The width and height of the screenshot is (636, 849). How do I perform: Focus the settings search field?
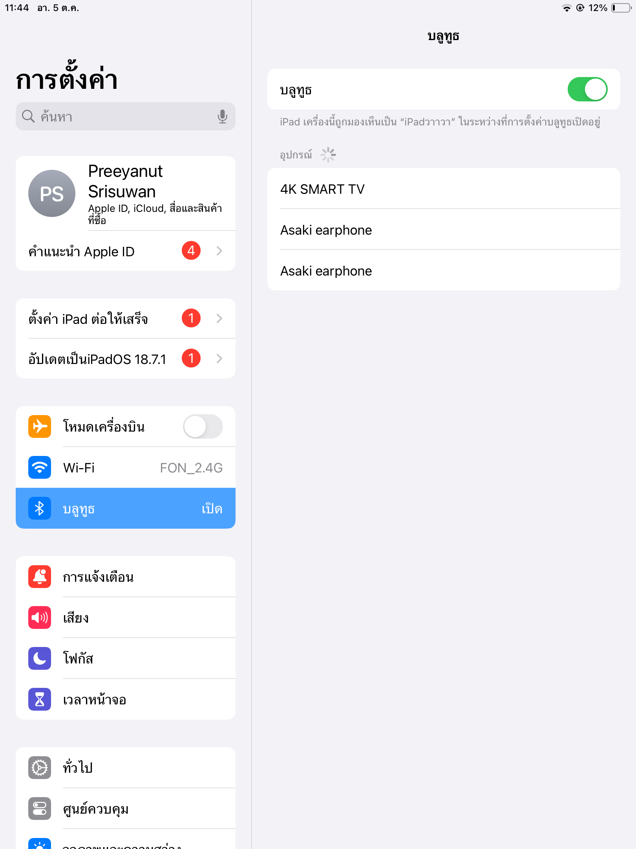(126, 116)
